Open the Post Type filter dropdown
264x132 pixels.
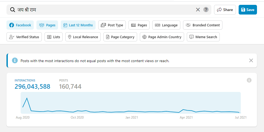coord(112,25)
